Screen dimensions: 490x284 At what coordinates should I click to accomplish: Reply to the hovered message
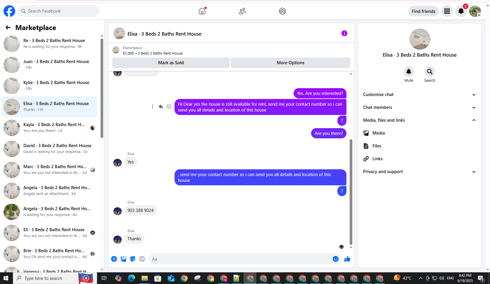pyautogui.click(x=161, y=107)
